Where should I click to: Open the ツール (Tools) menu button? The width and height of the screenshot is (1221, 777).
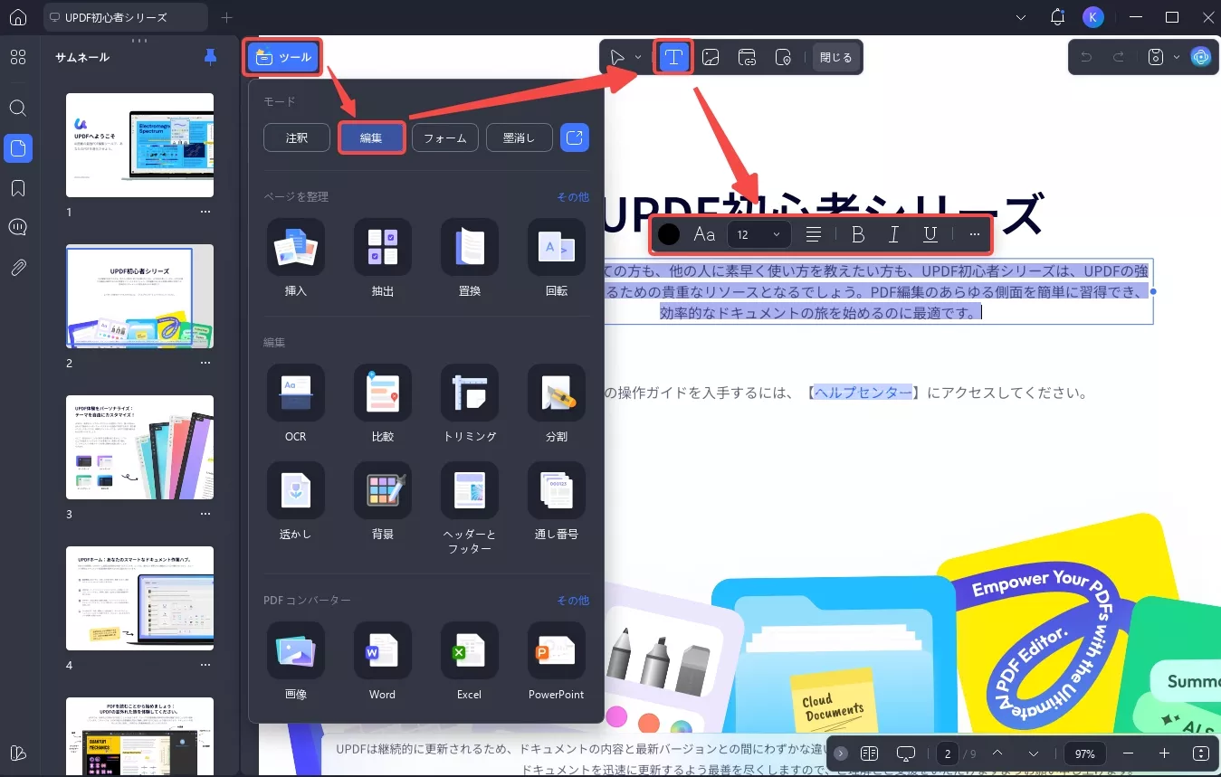[282, 58]
